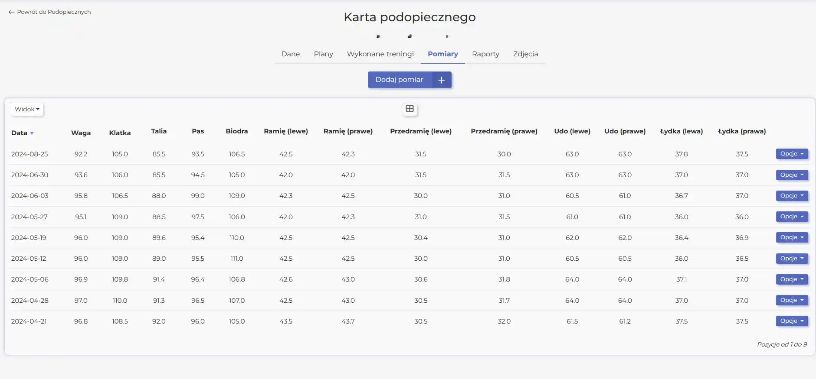
Task: Click the table grid view icon
Action: click(410, 109)
